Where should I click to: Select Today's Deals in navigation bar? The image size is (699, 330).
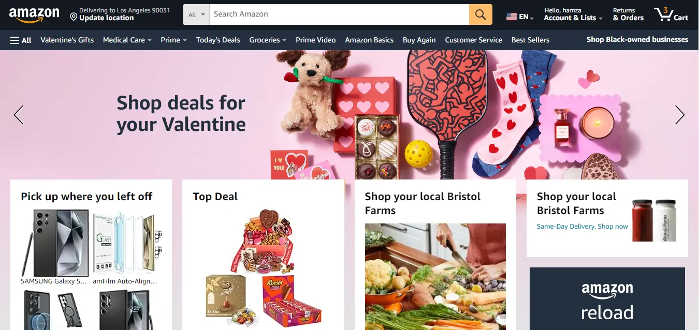pos(218,40)
